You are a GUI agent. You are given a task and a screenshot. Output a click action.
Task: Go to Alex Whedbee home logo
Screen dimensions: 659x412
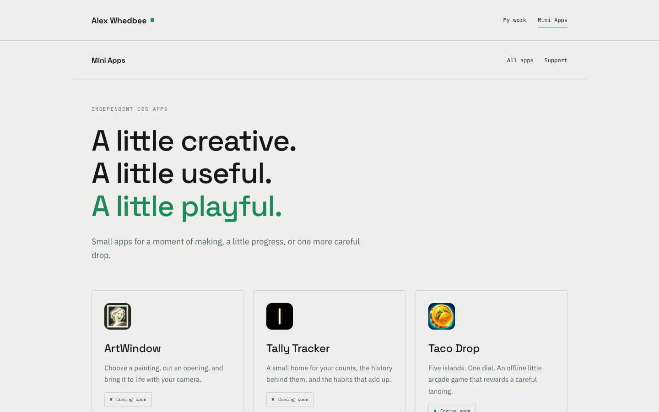pyautogui.click(x=123, y=21)
